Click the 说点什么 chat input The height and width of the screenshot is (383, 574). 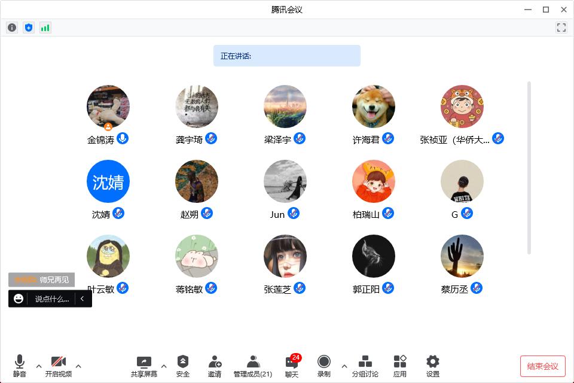(x=51, y=299)
